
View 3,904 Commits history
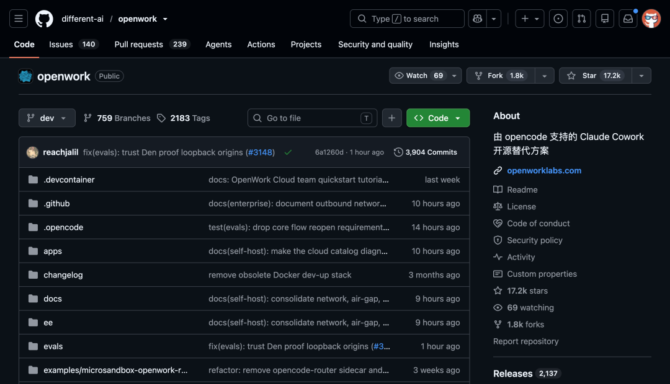[426, 152]
